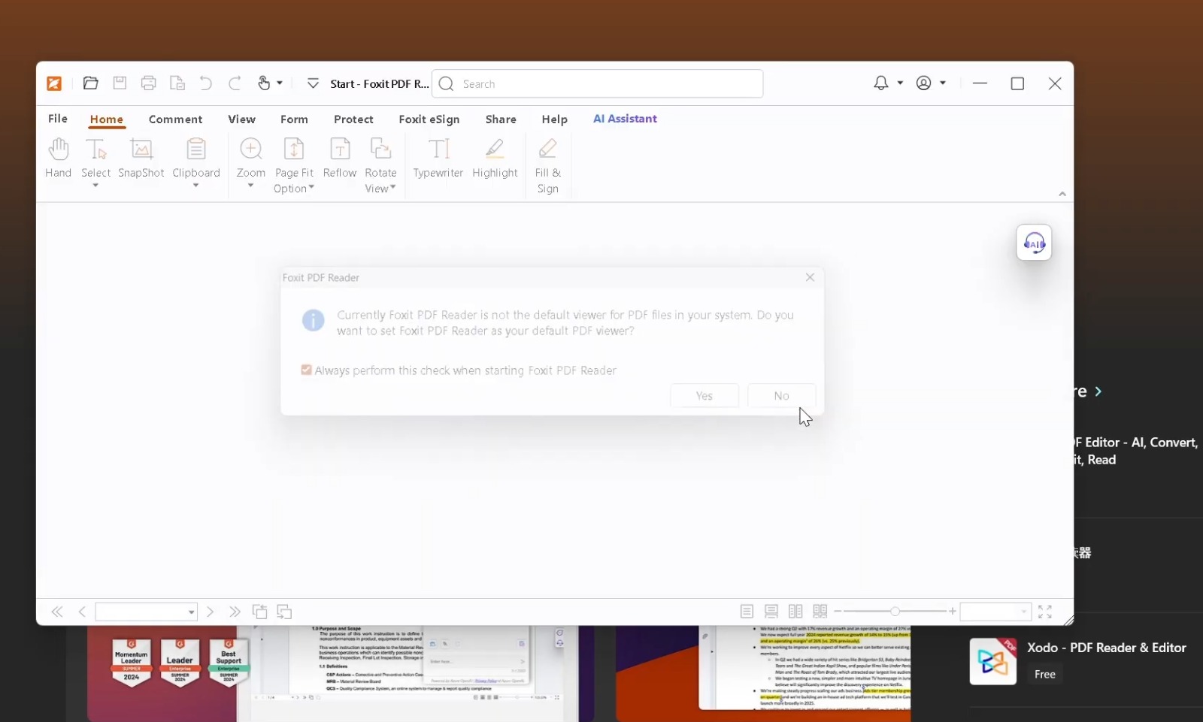
Task: Select continuous facing view icon
Action: coord(820,612)
